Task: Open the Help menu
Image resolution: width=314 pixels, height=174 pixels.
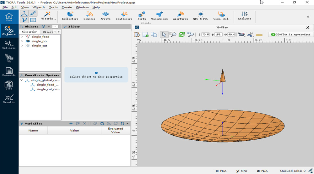Action: (96, 7)
